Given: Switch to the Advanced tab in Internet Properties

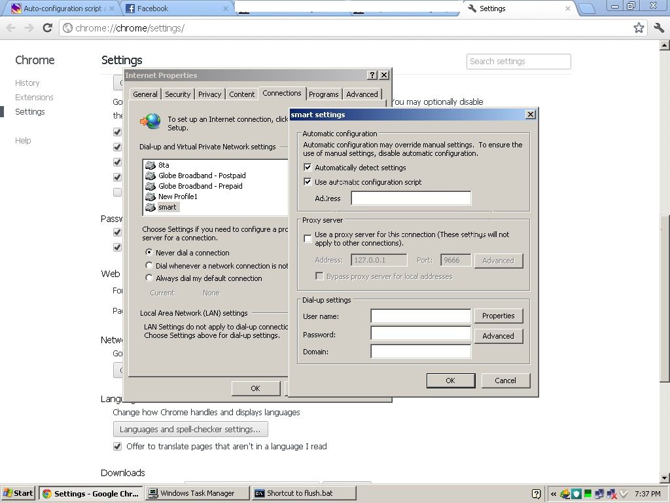Looking at the screenshot, I should 362,94.
